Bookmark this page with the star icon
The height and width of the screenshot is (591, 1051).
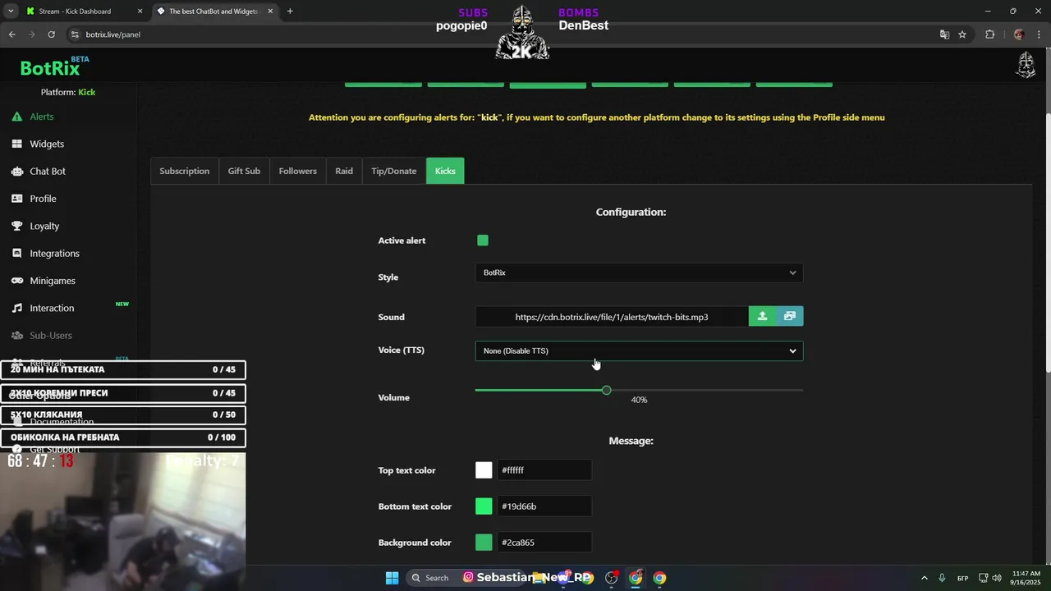[x=962, y=34]
